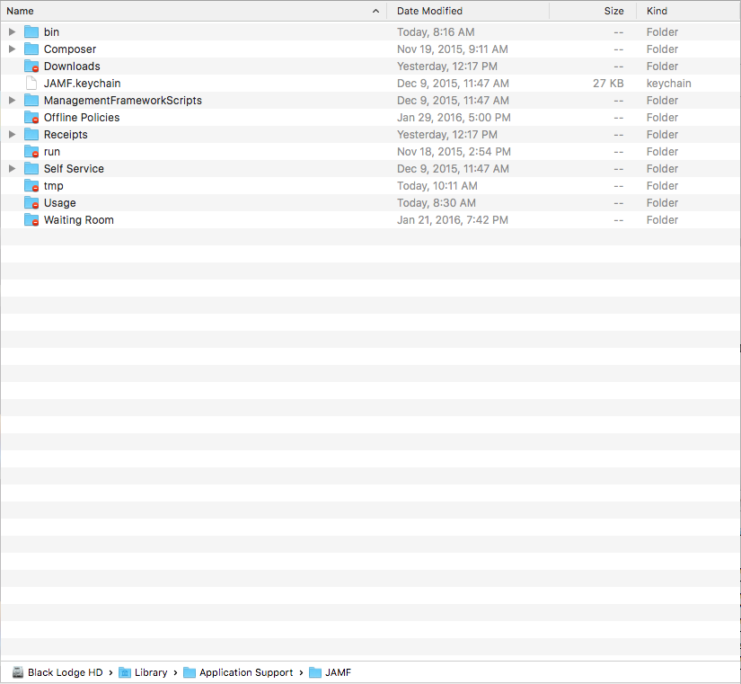741x684 pixels.
Task: Click the 27 KB size value
Action: [608, 84]
